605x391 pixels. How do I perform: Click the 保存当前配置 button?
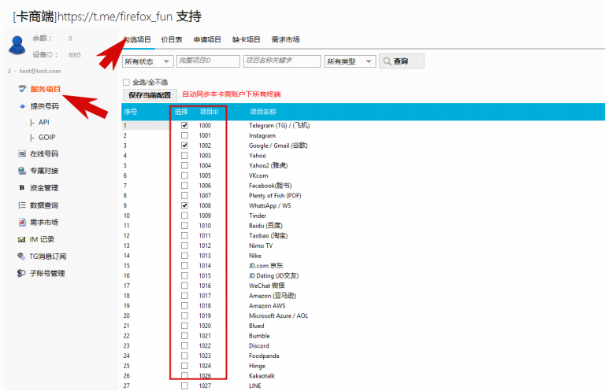coord(150,95)
